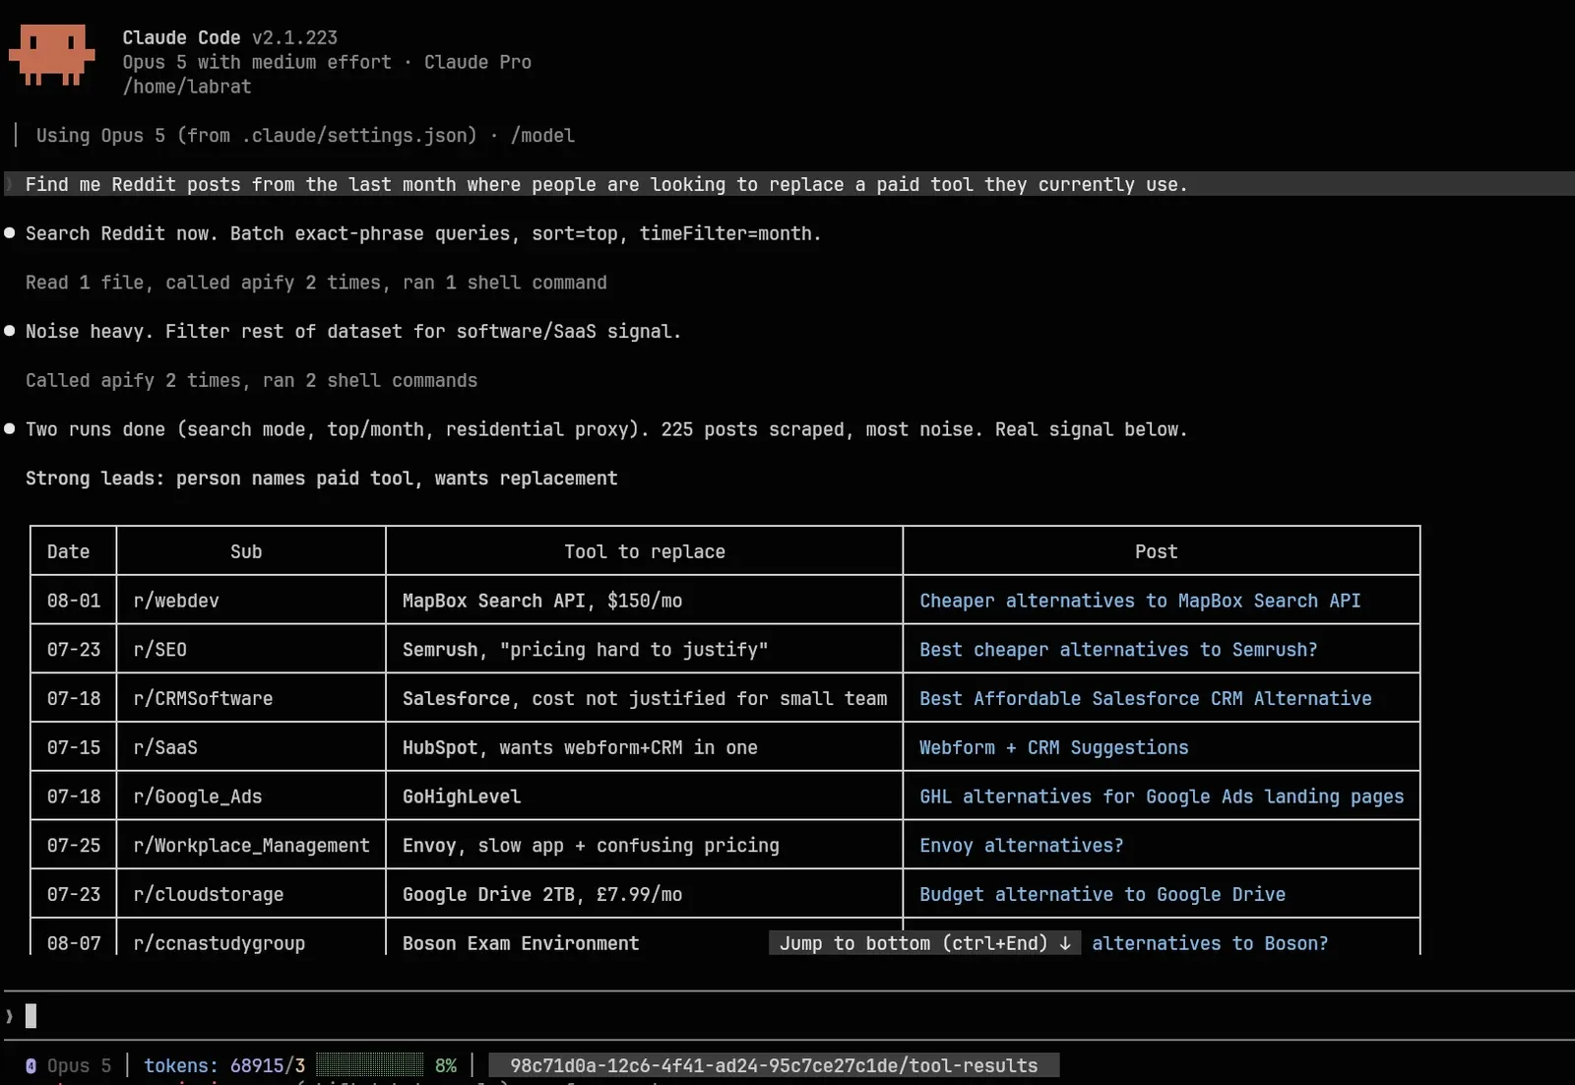Screen dimensions: 1575x1085
Task: Click the Jump to bottom button
Action: coord(924,943)
